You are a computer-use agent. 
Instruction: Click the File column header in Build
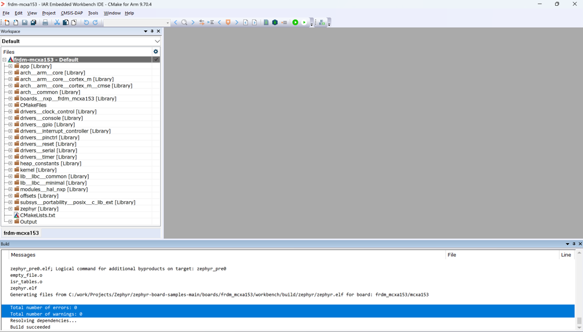(502, 255)
